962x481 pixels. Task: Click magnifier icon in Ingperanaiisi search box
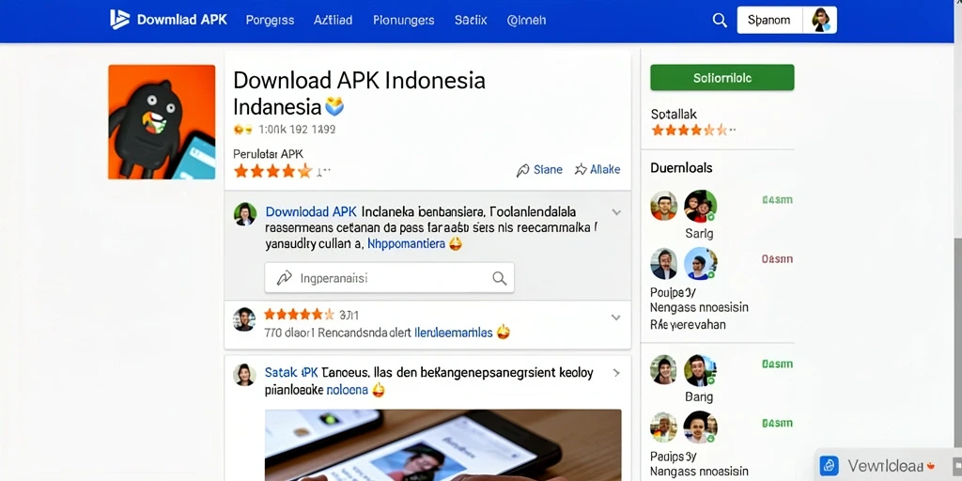[x=500, y=278]
